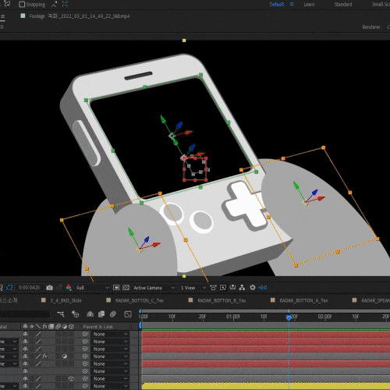
Task: Click the Reset Exposure icon
Action: coord(253,288)
